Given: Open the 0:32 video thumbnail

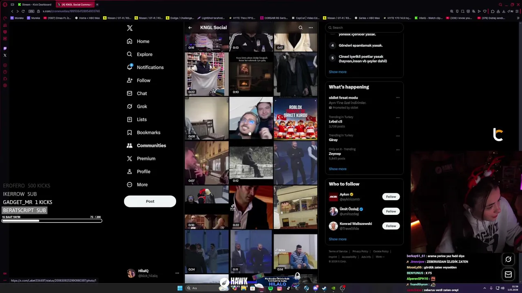Looking at the screenshot, I should tap(251, 207).
